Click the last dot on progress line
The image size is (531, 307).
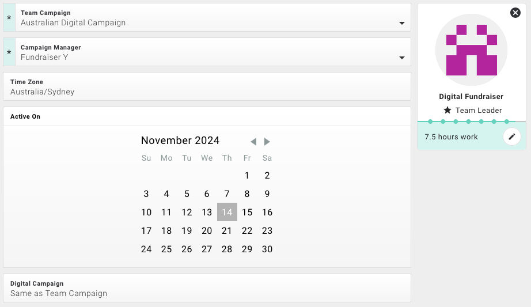coord(507,122)
